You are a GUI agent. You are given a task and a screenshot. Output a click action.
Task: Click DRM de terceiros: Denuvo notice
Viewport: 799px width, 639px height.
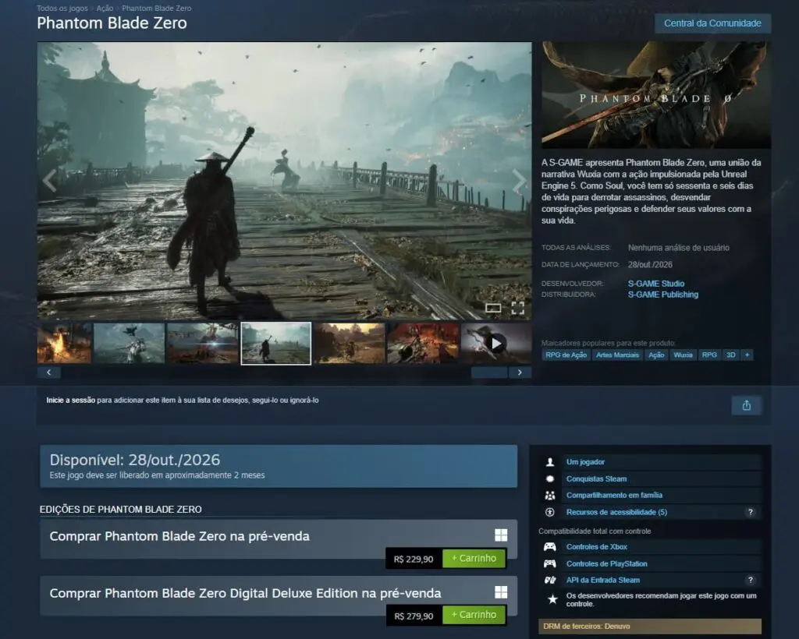point(650,627)
